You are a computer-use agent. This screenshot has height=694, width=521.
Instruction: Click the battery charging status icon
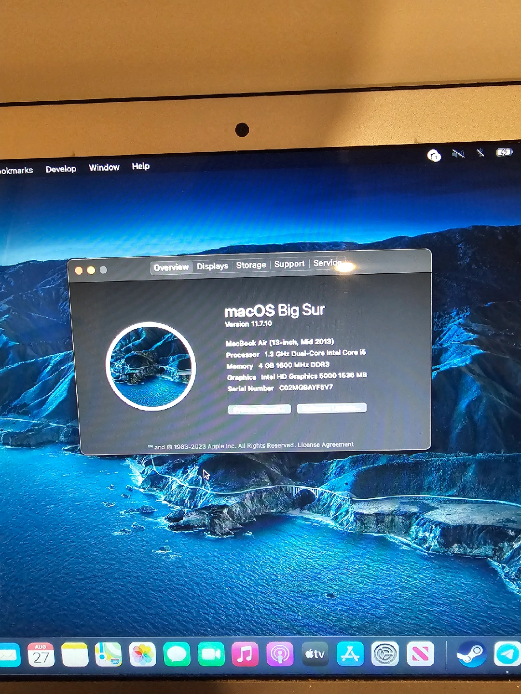(x=504, y=152)
